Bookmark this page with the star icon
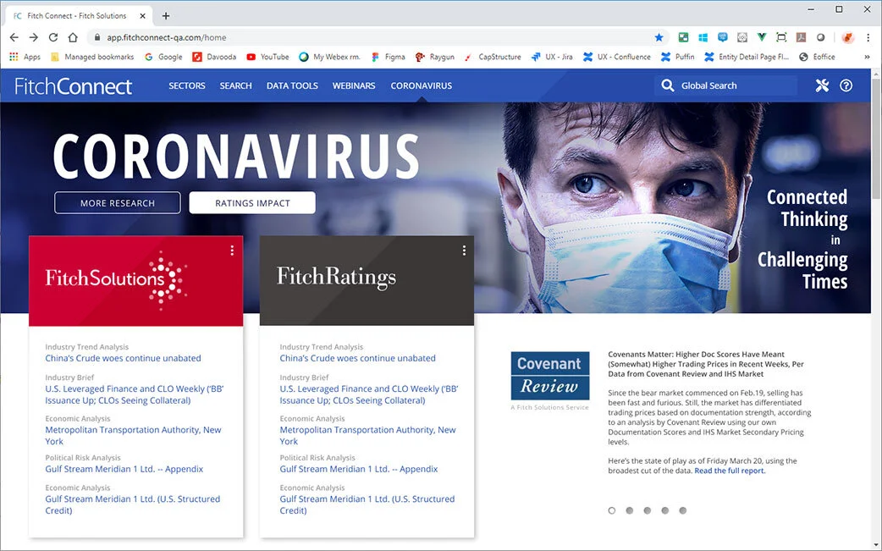 point(659,37)
